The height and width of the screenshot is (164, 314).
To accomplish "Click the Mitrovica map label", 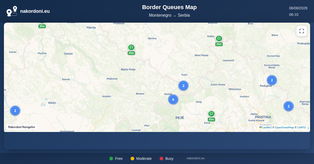I will pos(235,89).
